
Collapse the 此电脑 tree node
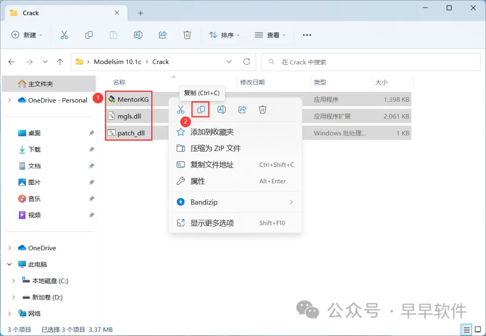pos(9,264)
